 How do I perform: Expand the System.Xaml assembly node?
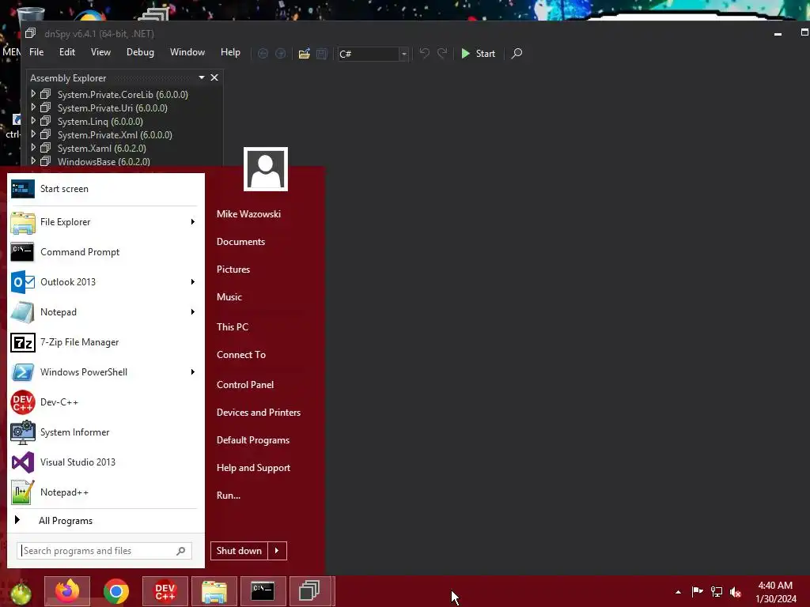tap(33, 148)
